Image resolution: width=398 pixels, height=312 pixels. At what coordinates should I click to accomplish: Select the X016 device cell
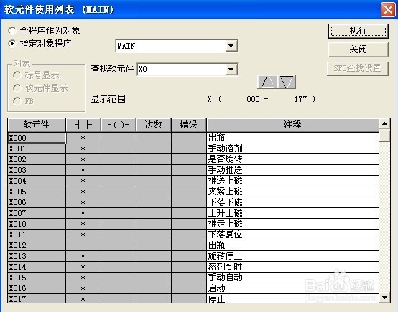[37, 288]
